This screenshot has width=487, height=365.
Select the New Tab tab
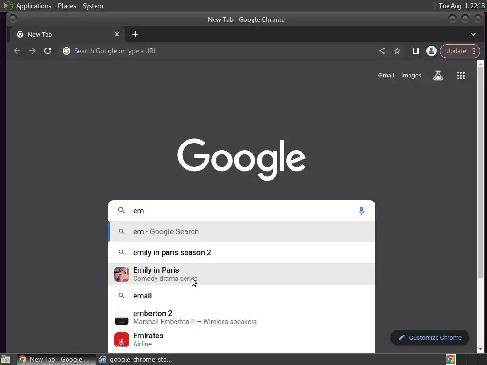(x=68, y=34)
